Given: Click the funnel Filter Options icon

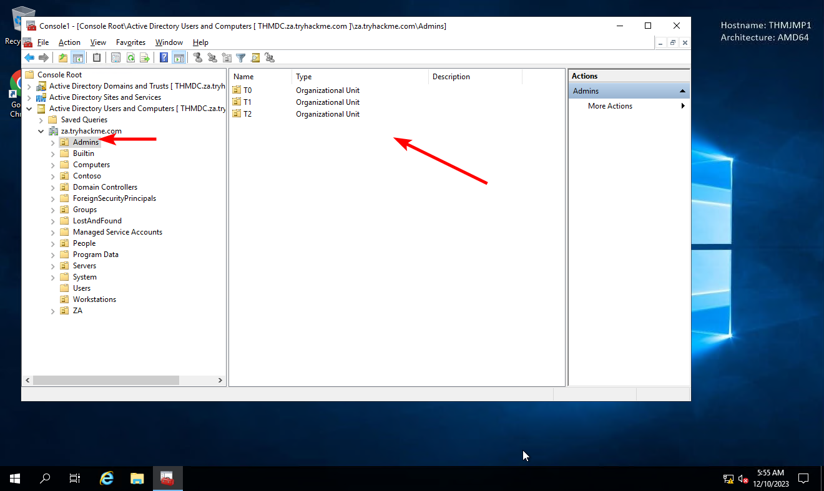Looking at the screenshot, I should pyautogui.click(x=240, y=57).
